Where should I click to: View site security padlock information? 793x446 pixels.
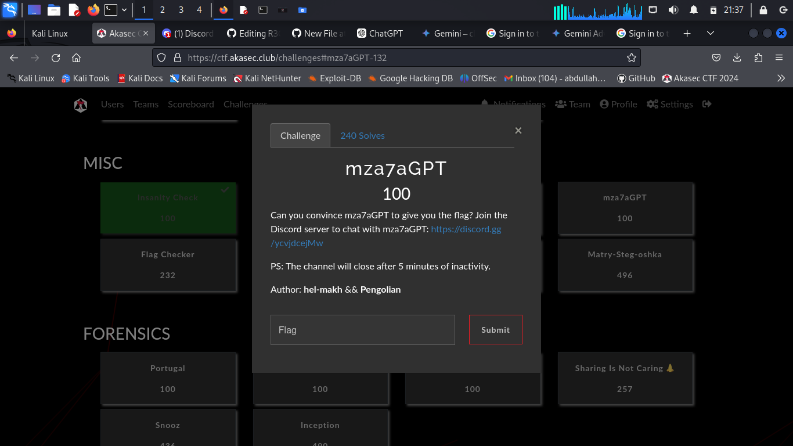[177, 57]
